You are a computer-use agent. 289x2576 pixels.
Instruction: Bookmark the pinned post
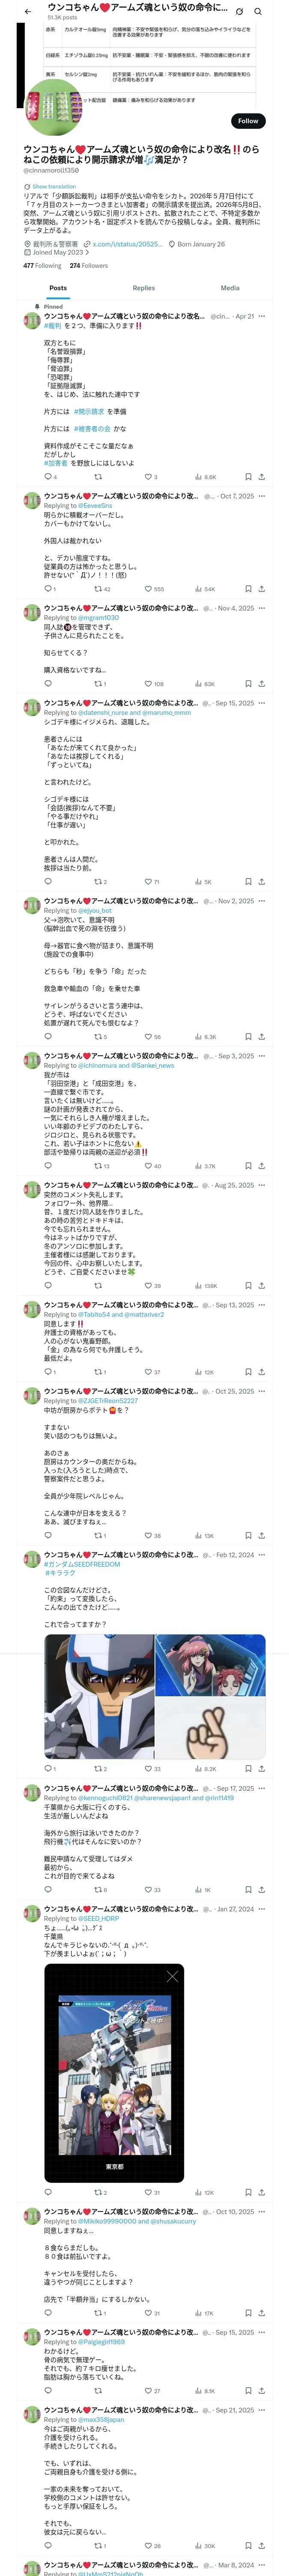click(x=246, y=477)
